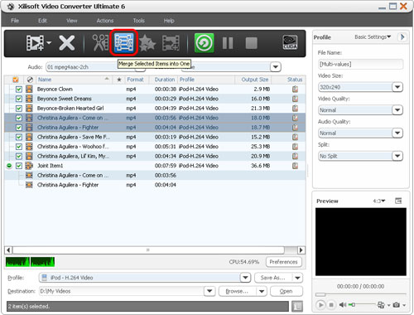Viewport: 414px width, 315px height.
Task: Click the CUDA acceleration icon
Action: (x=290, y=42)
